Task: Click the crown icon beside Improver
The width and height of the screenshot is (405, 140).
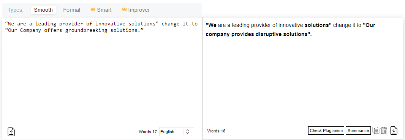Action: (124, 10)
